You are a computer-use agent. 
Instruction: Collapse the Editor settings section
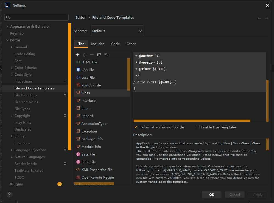pos(7,40)
